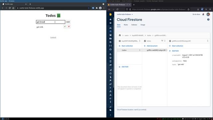
Task: Reload Firebase console page in Firefox
Action: (x=117, y=9)
